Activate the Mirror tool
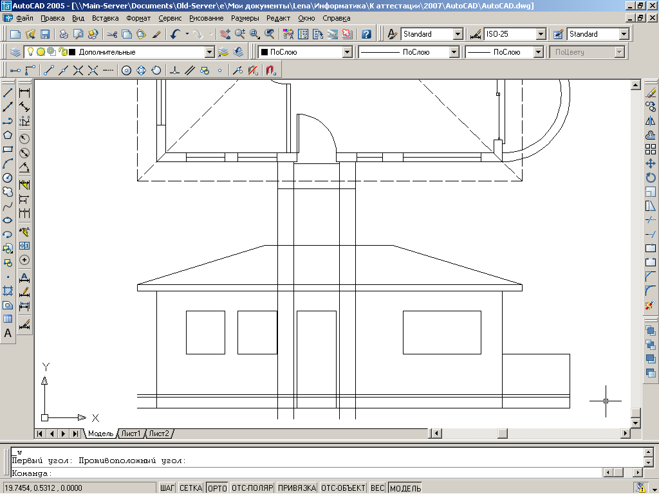Image resolution: width=659 pixels, height=494 pixels. coord(651,121)
